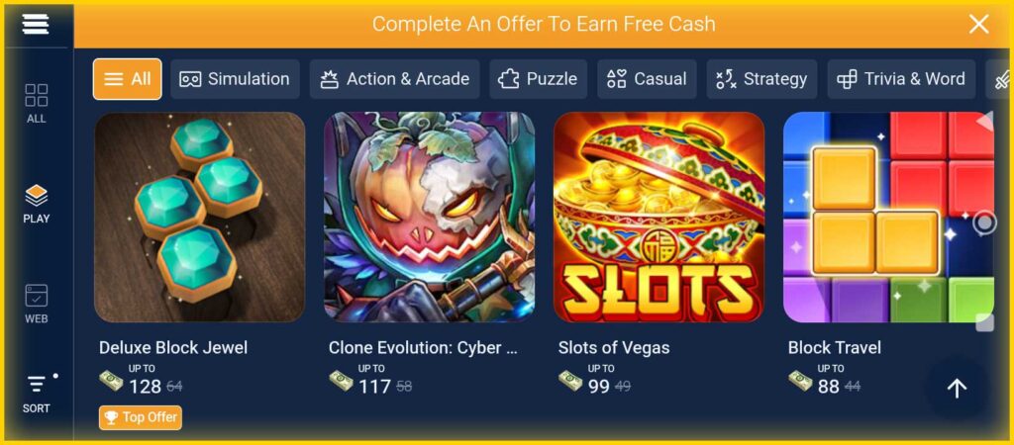The width and height of the screenshot is (1014, 445).
Task: Open the hamburger menu icon
Action: click(36, 24)
